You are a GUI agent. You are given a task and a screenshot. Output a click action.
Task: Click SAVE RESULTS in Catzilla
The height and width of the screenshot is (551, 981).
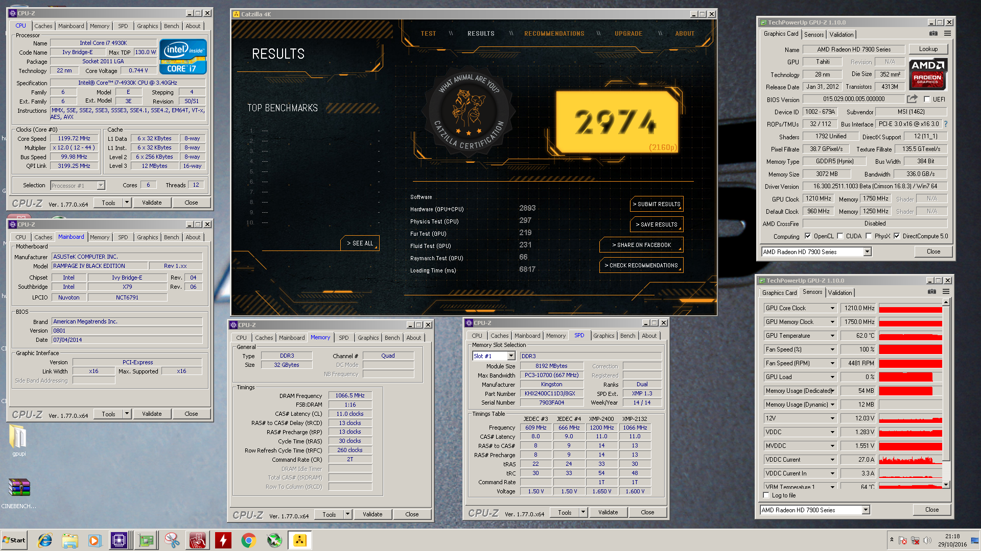657,224
